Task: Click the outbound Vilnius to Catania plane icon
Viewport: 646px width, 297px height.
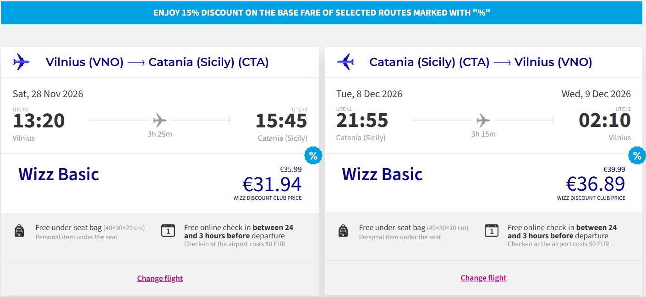Action: (21, 62)
